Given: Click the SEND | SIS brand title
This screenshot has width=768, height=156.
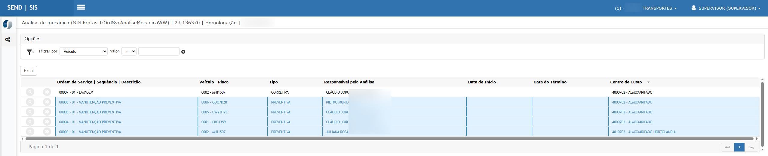Looking at the screenshot, I should coord(23,7).
